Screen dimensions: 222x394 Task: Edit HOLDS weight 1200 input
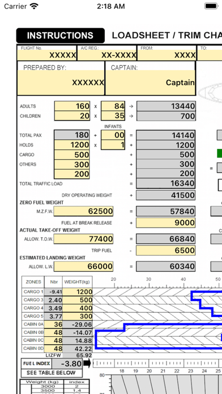tap(72, 145)
